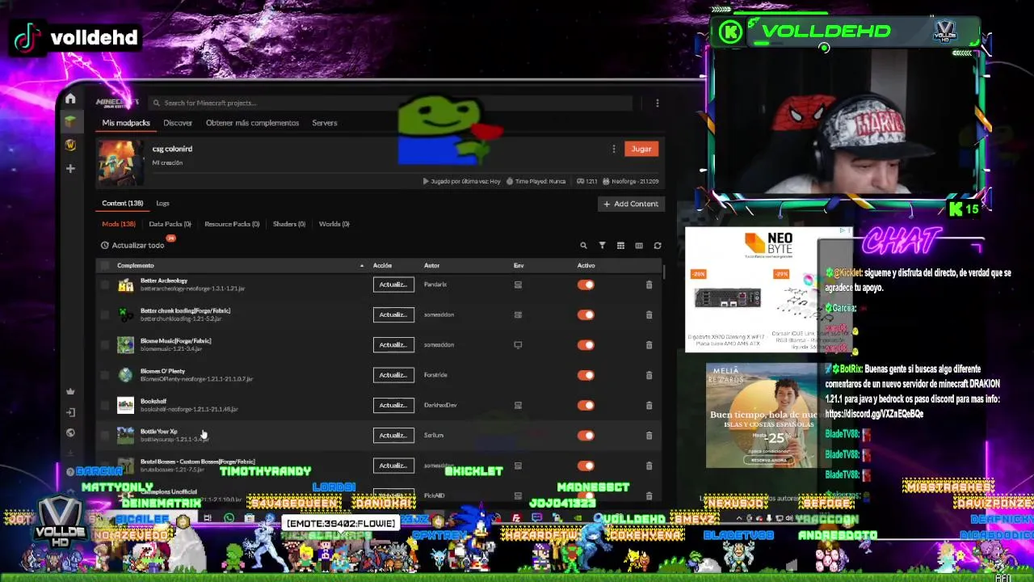This screenshot has width=1034, height=582.
Task: Delete Better Archeology with its trash icon
Action: pos(649,285)
